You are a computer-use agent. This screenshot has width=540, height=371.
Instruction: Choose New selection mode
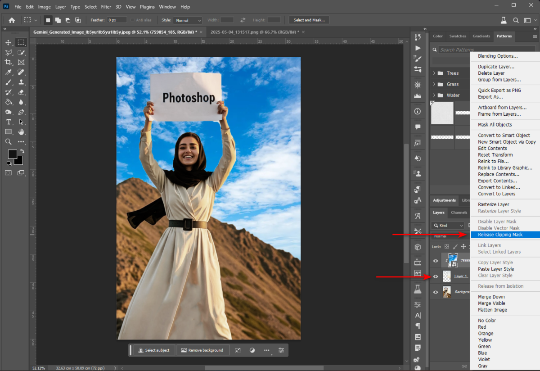coord(48,20)
